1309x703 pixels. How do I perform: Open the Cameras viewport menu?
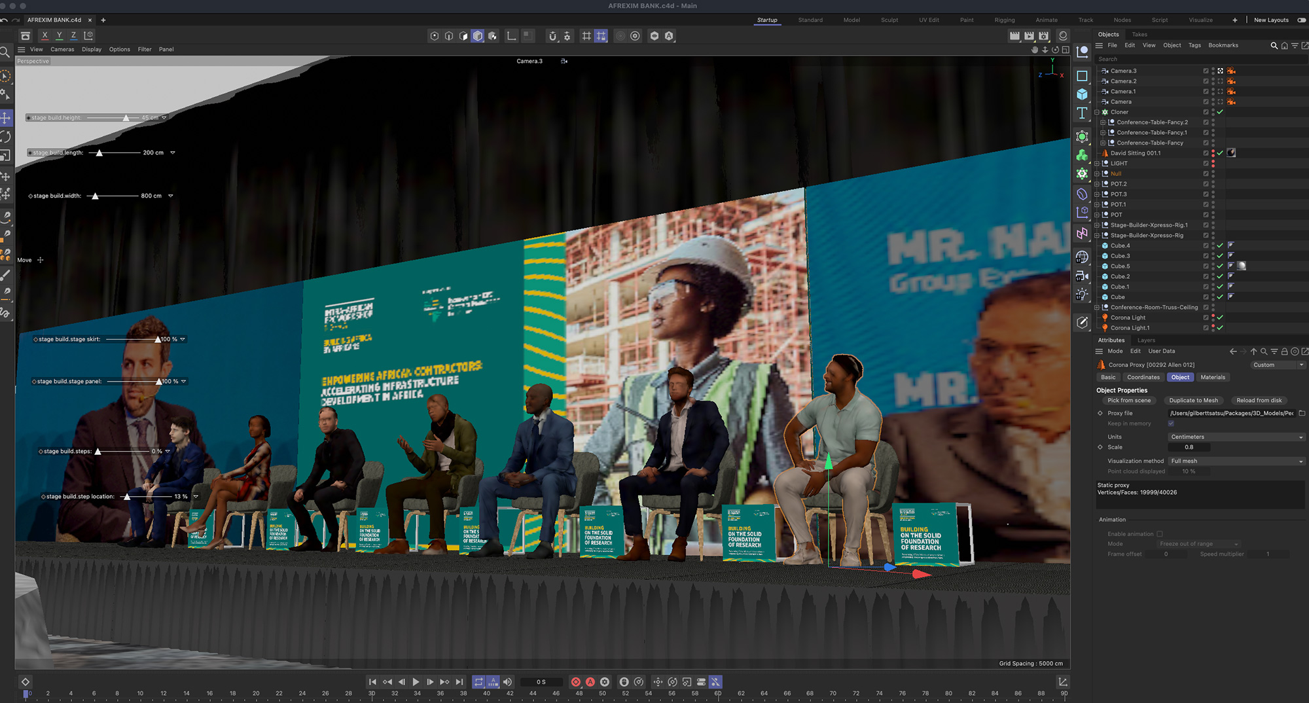tap(62, 50)
